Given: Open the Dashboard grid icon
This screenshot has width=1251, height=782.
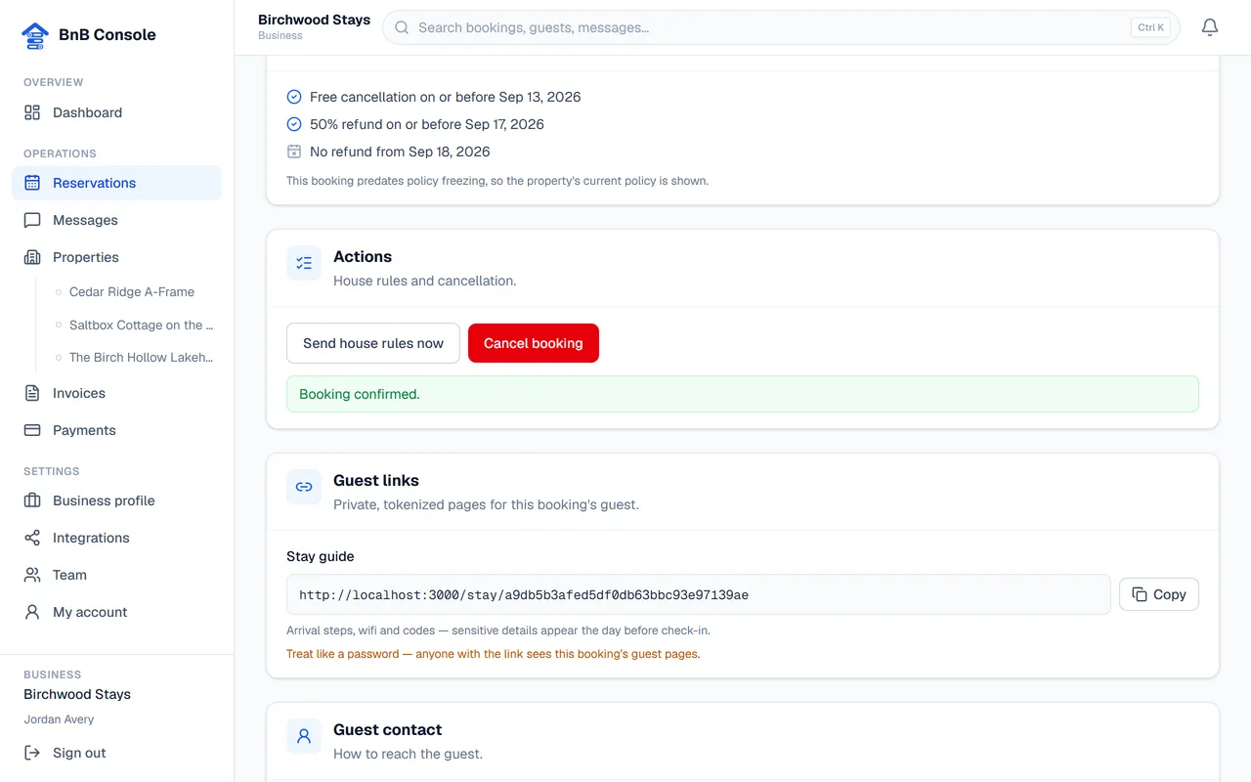Looking at the screenshot, I should click(32, 112).
